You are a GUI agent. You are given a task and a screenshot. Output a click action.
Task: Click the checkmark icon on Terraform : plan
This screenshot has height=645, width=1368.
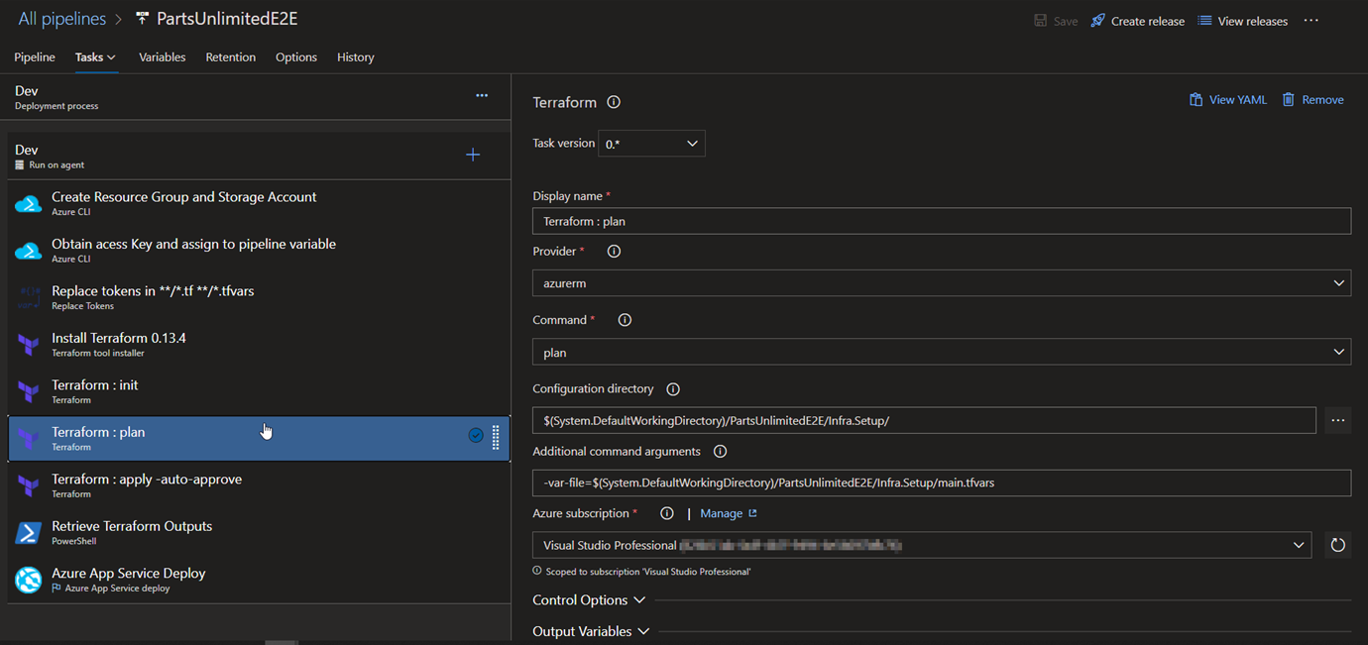476,435
